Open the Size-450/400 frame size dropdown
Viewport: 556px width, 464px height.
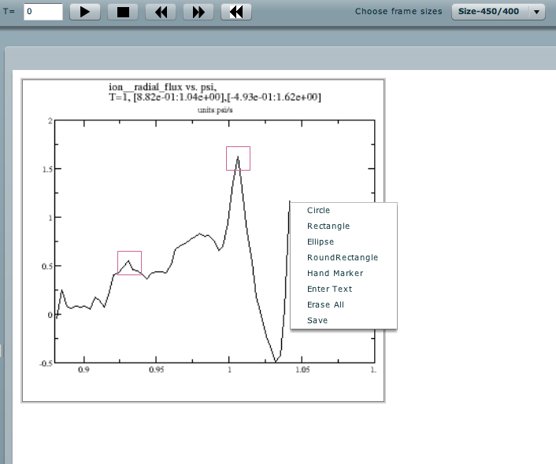(499, 12)
